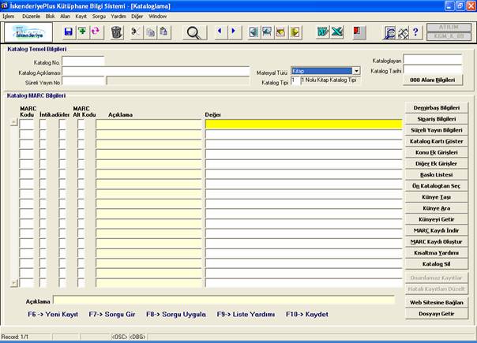Click the trash can delete icon

[117, 32]
